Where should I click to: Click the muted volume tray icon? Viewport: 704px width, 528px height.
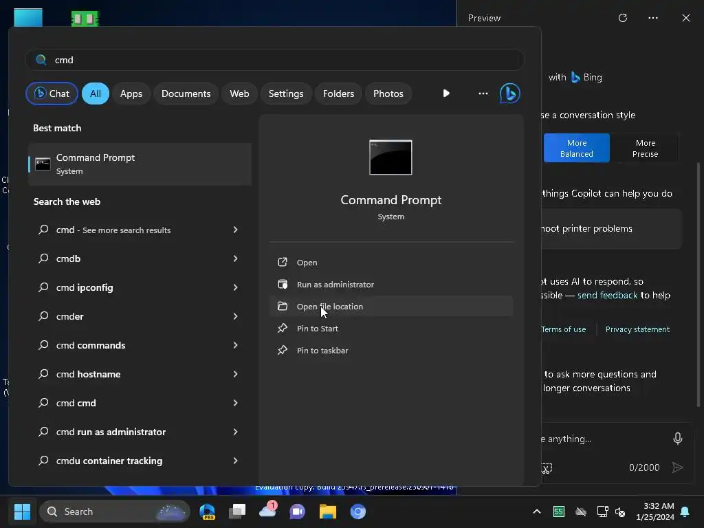(x=621, y=511)
